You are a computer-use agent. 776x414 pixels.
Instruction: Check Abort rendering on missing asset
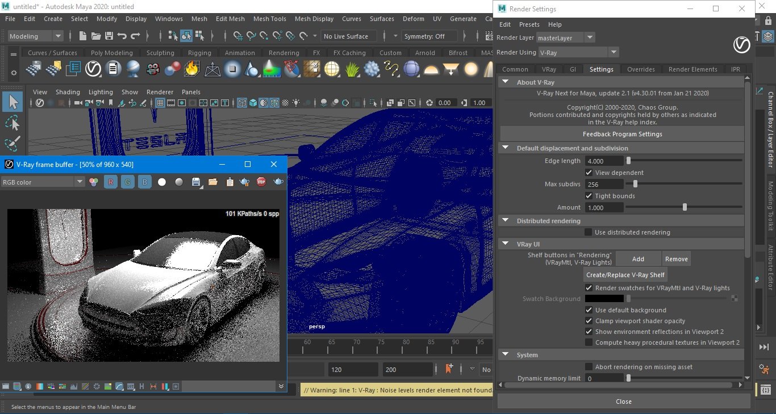coord(589,367)
